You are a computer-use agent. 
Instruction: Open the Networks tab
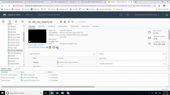tap(86, 26)
